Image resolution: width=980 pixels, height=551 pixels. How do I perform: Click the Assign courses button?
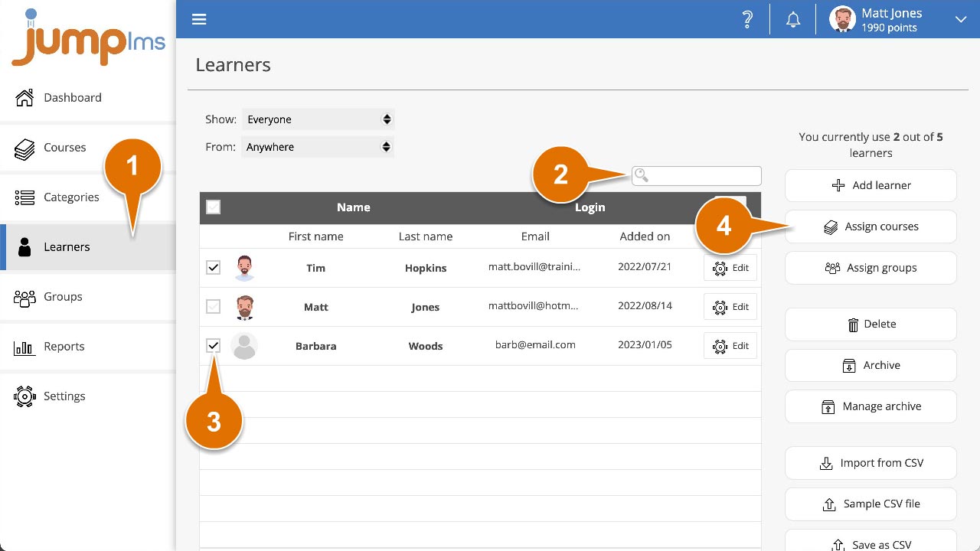(871, 227)
